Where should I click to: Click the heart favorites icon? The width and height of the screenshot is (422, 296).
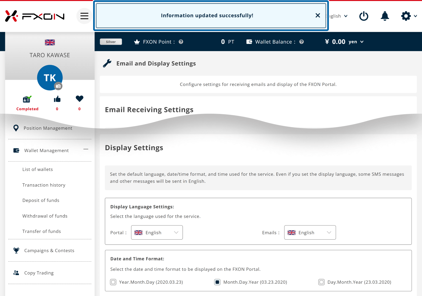(79, 99)
